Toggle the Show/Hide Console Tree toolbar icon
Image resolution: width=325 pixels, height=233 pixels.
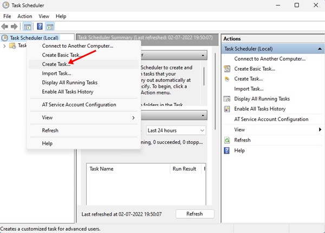pos(28,26)
